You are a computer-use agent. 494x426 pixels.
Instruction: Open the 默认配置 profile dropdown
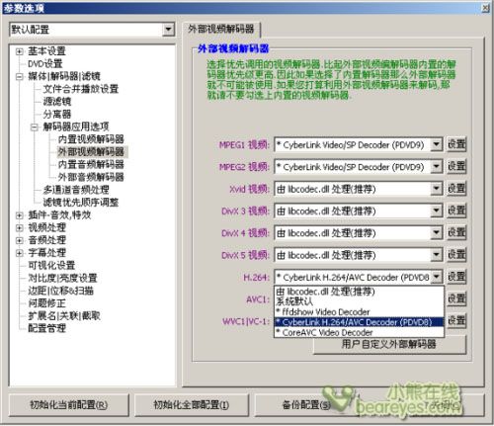(x=168, y=30)
